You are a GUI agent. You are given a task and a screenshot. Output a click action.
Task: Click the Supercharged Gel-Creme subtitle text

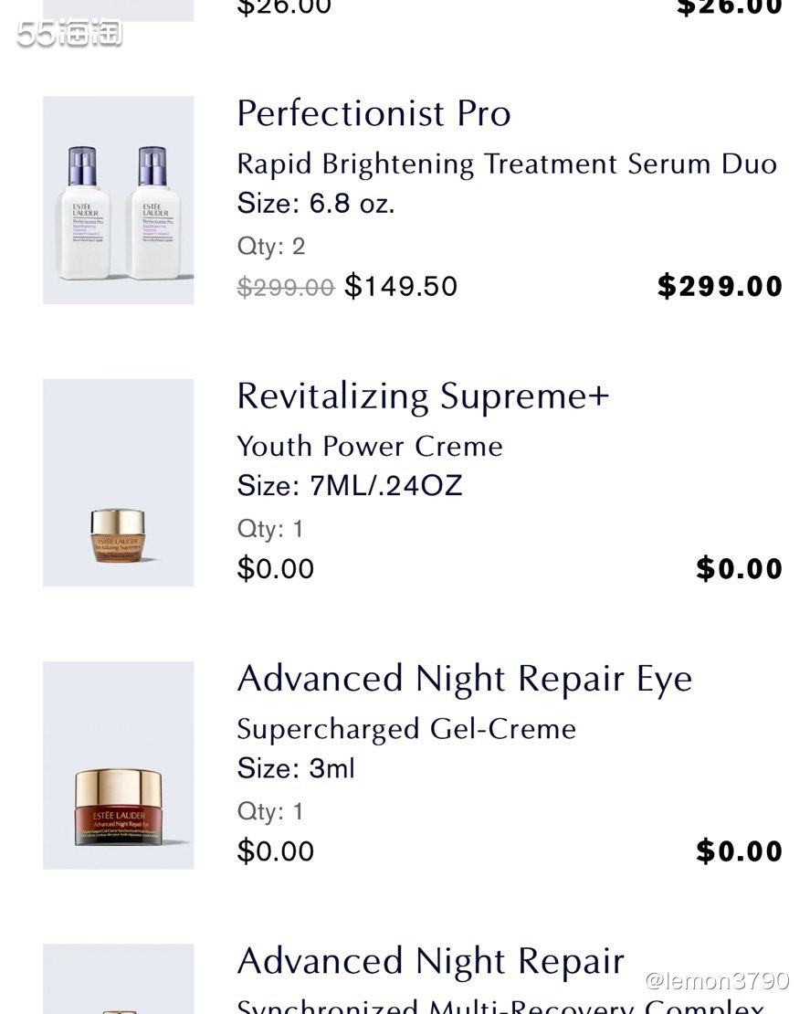(x=406, y=729)
